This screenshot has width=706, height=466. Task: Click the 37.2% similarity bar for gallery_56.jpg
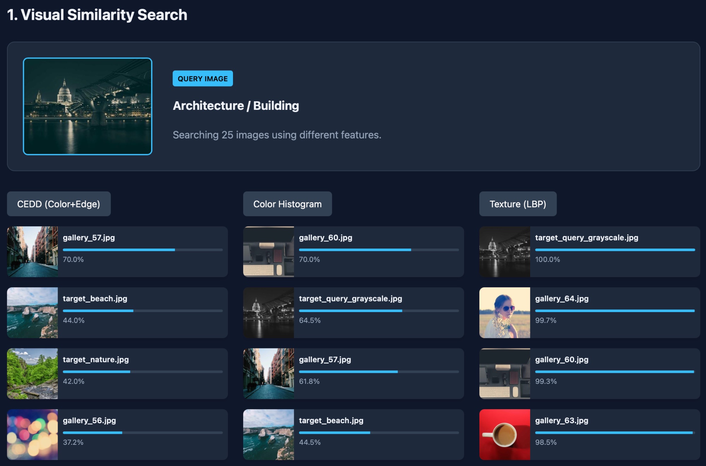(143, 433)
